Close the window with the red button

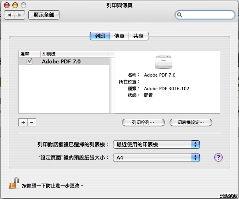tap(7, 5)
